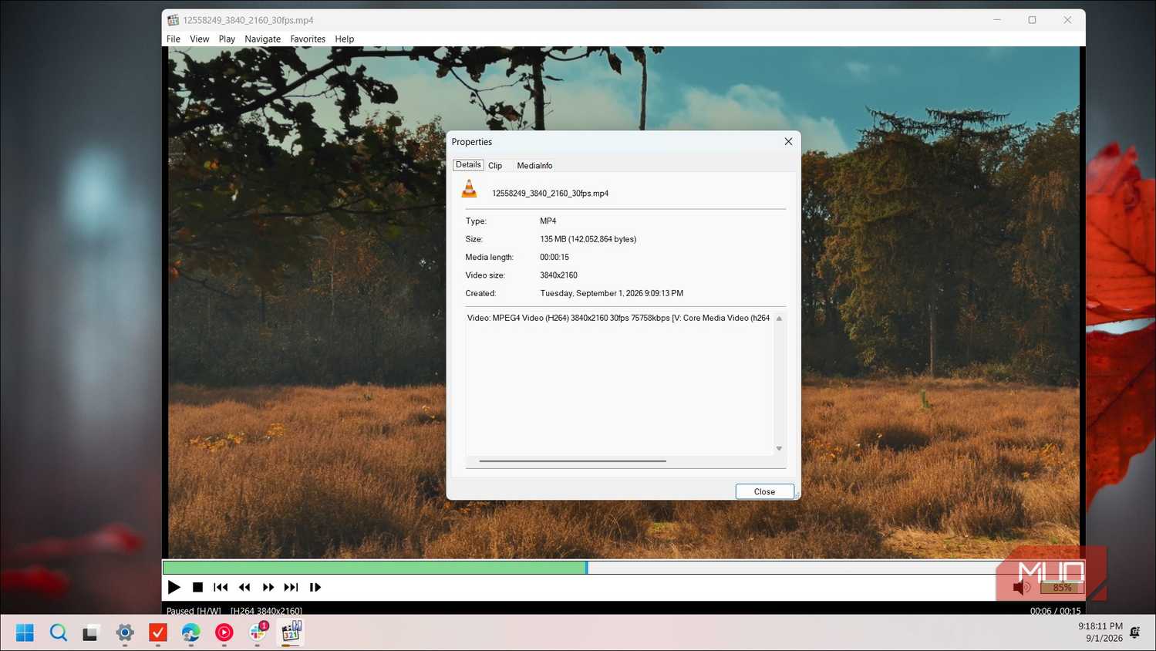Image resolution: width=1156 pixels, height=651 pixels.
Task: Close Properties dialog with the X icon
Action: pyautogui.click(x=788, y=141)
